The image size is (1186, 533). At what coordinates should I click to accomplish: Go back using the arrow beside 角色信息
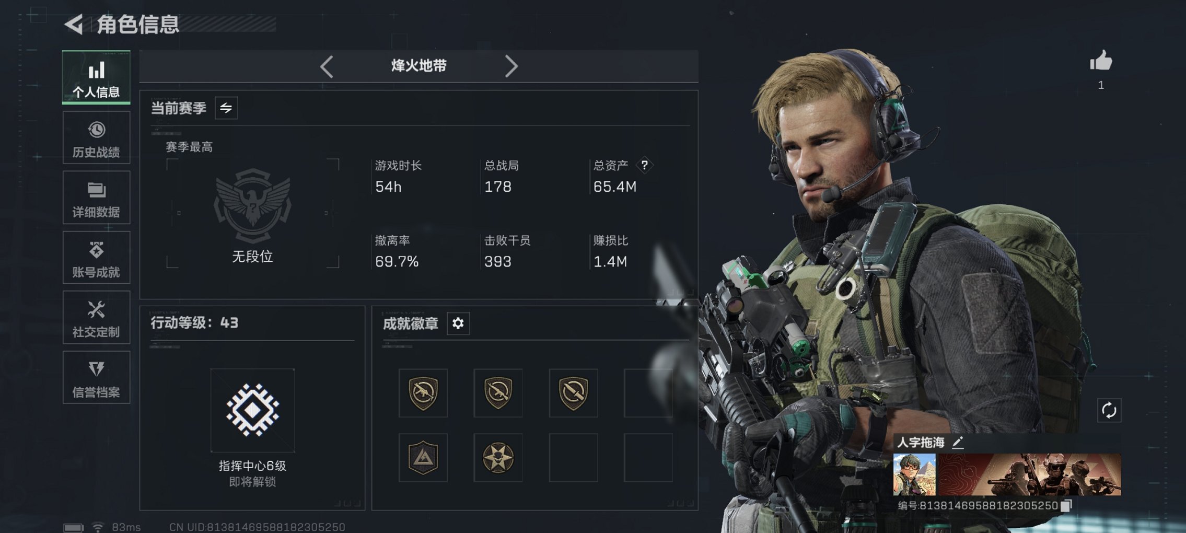click(x=74, y=24)
